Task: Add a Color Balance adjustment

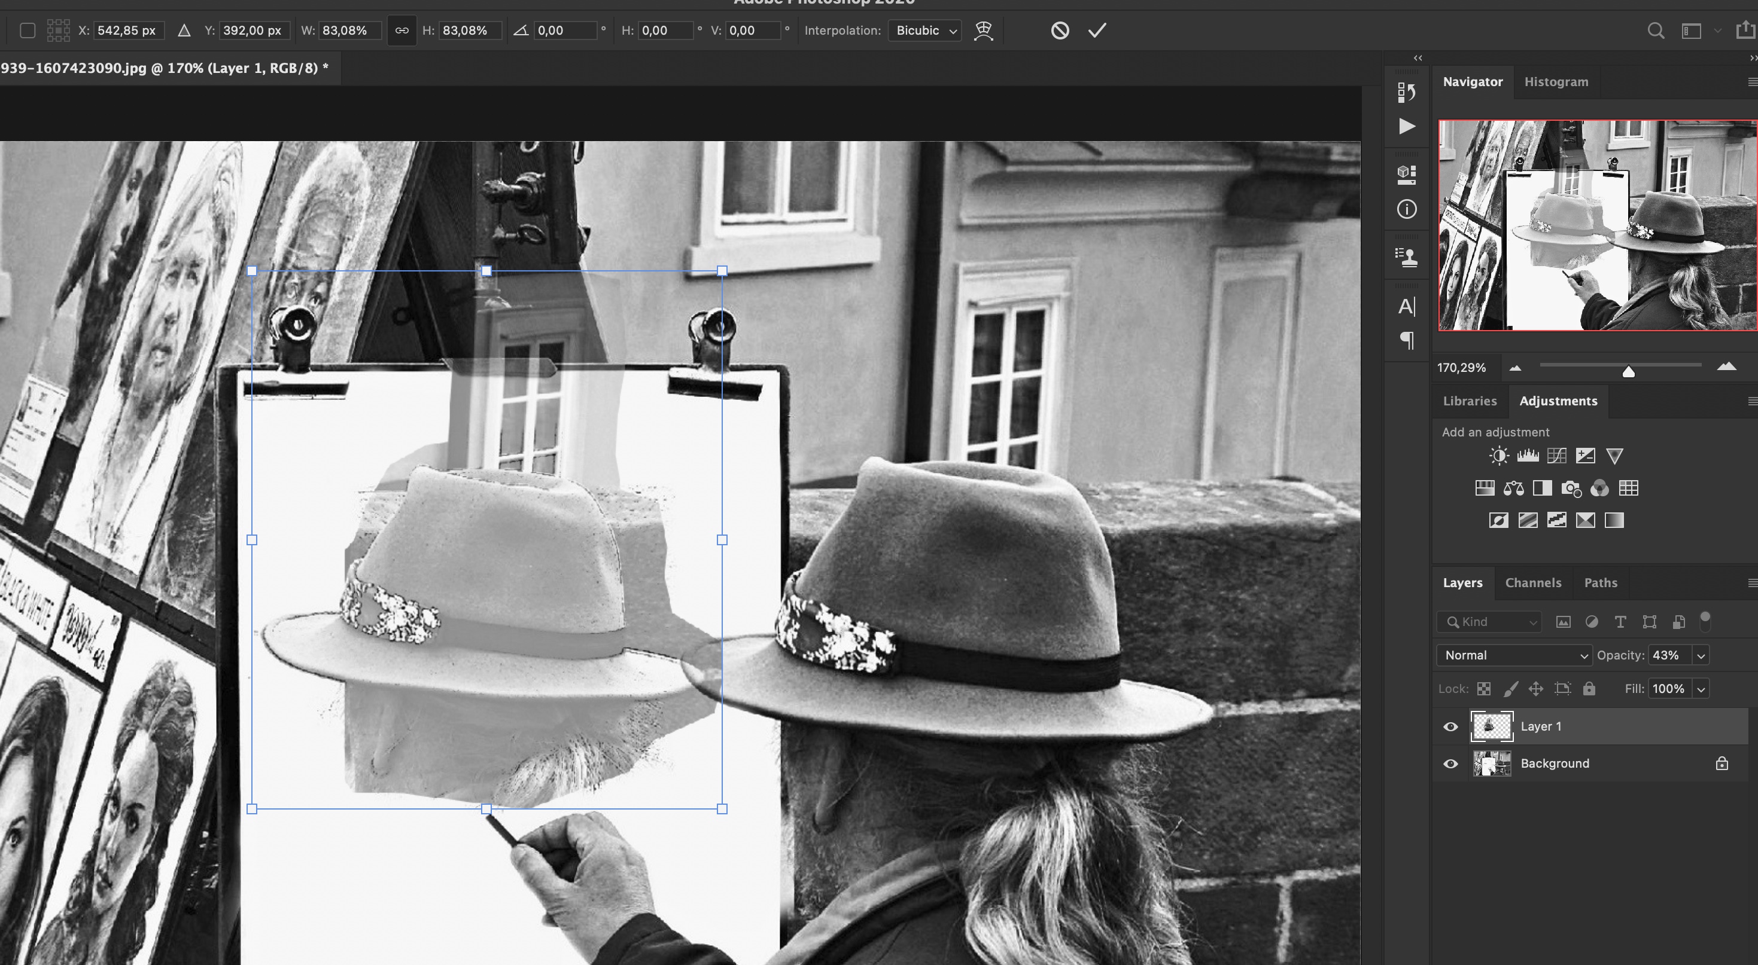Action: tap(1514, 488)
